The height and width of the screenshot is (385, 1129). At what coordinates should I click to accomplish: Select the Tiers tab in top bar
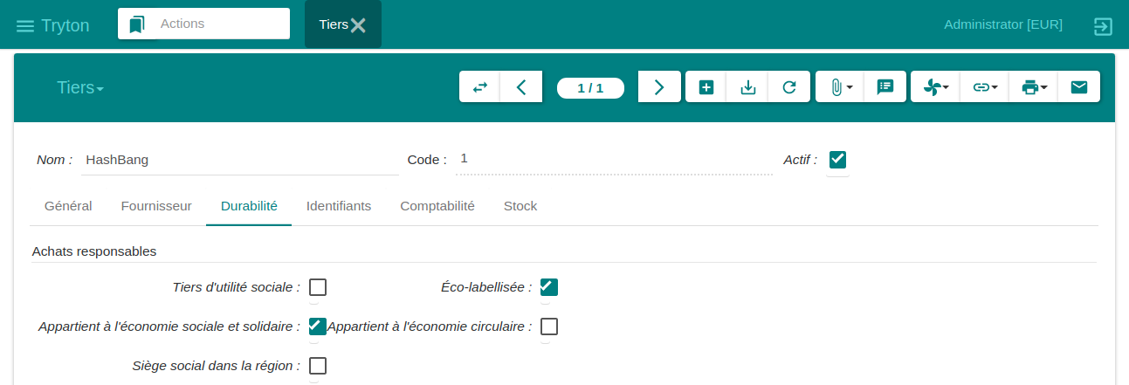click(x=334, y=24)
